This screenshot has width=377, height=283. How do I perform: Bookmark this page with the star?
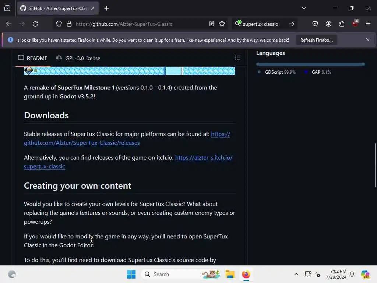(222, 24)
